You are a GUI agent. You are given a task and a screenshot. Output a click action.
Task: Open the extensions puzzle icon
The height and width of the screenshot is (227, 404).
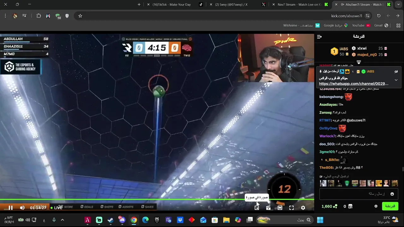point(39,16)
